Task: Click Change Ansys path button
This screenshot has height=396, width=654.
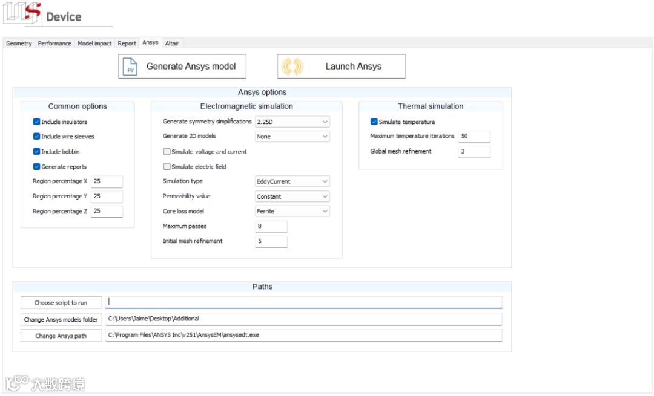Action: tap(61, 336)
